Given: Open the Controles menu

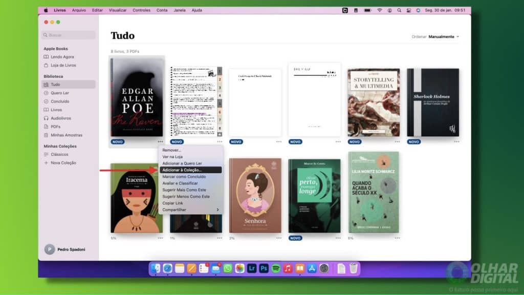Looking at the screenshot, I should 141,10.
